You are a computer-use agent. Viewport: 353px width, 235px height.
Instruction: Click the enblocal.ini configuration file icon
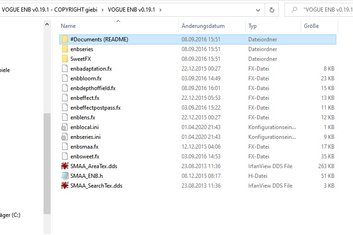[x=65, y=127]
